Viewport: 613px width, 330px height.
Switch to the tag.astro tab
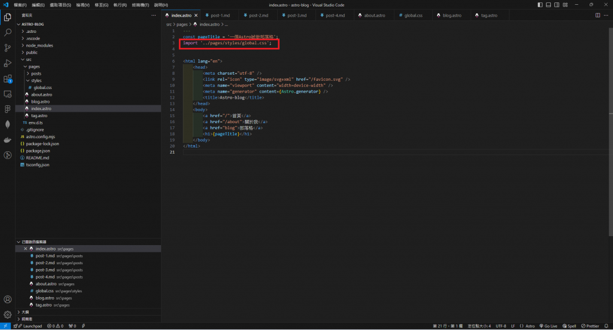pos(488,15)
